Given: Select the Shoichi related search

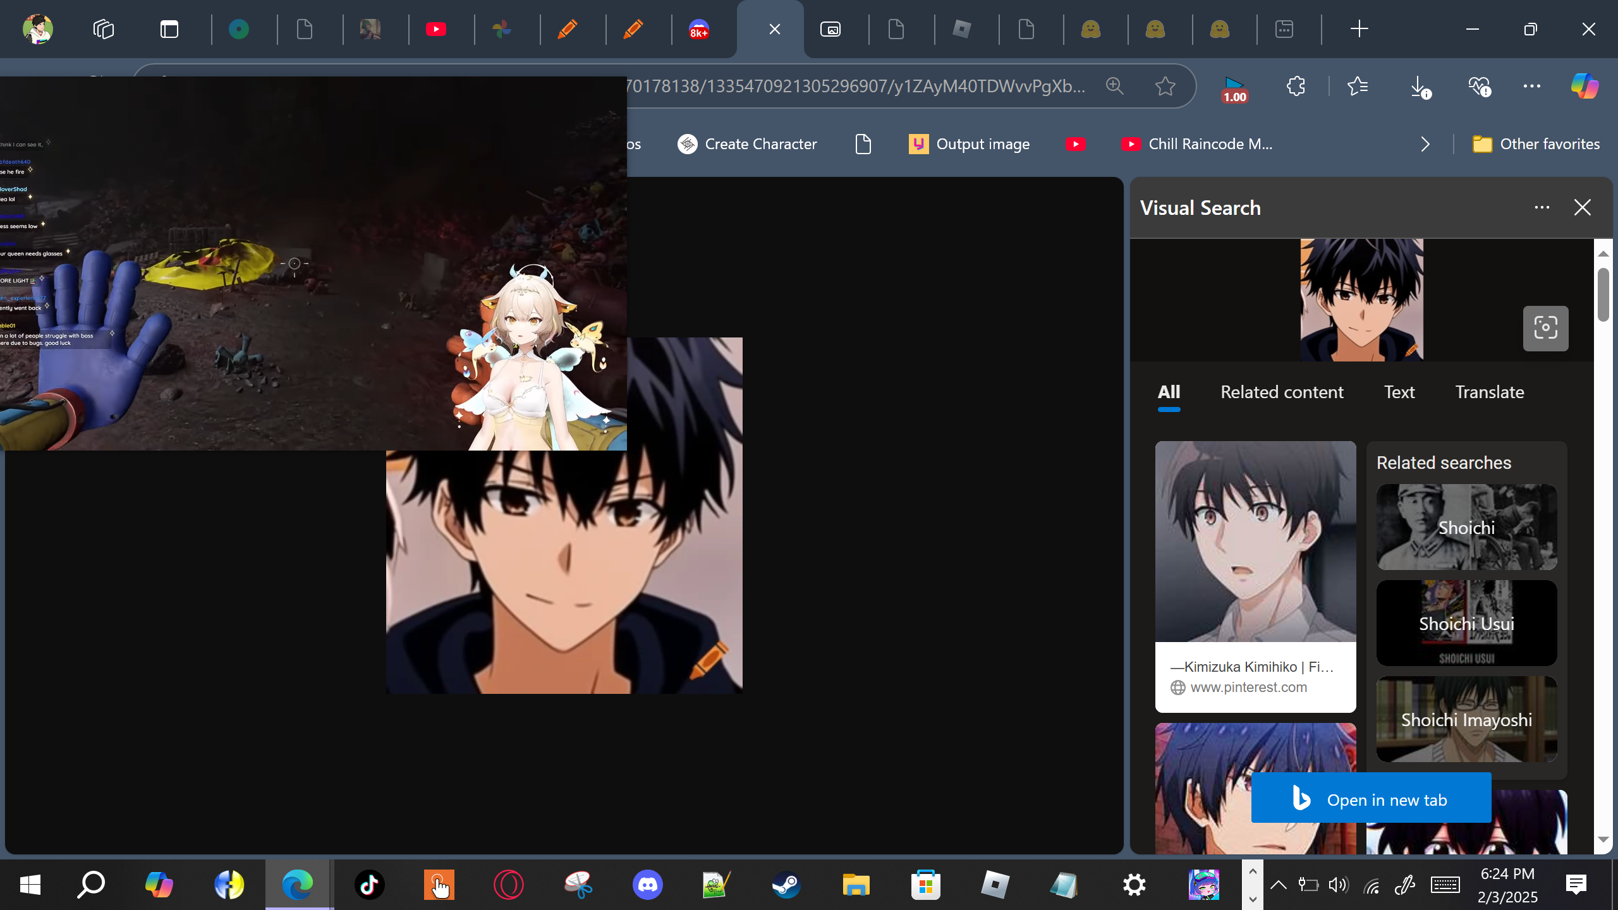Looking at the screenshot, I should click(x=1466, y=527).
